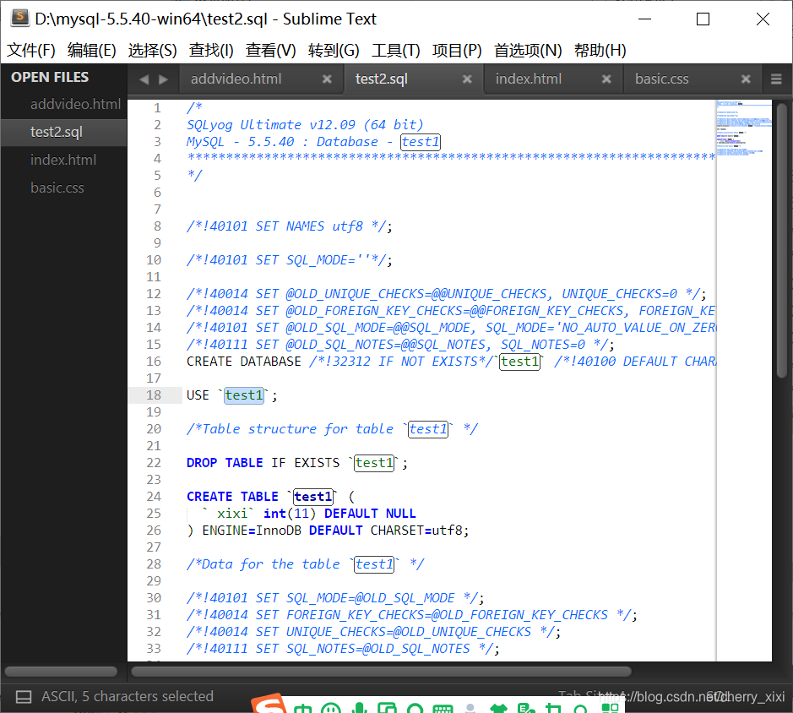Click the OPEN FILES sidebar heading
This screenshot has width=793, height=713.
click(x=50, y=77)
